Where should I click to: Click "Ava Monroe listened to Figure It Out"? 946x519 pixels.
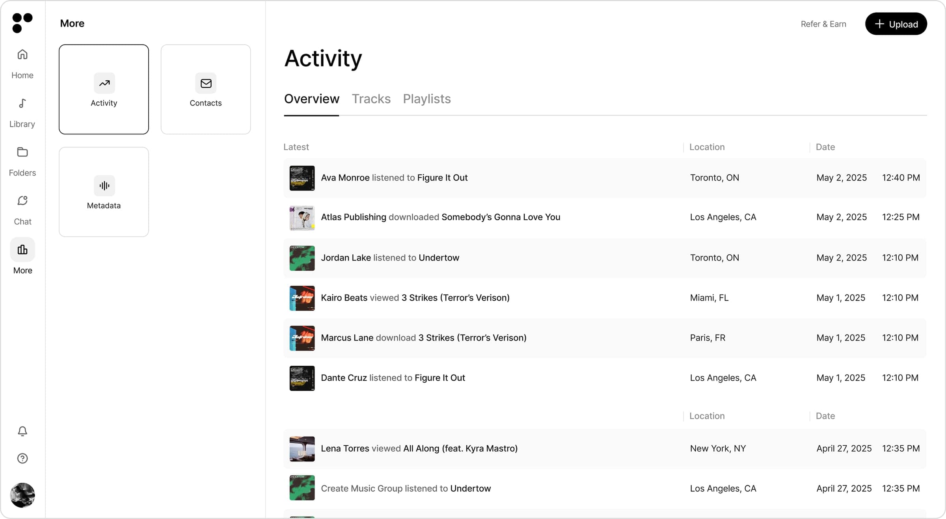[x=394, y=178]
